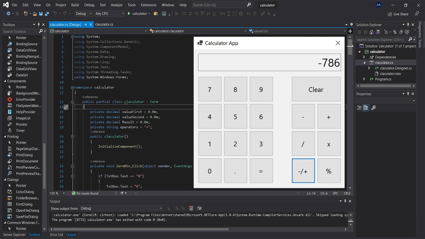Open the Build menu
425x239 pixels.
click(x=75, y=5)
